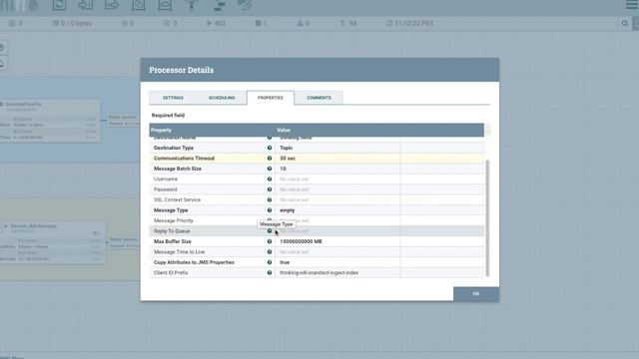
Task: Switch to the Scheduling tab
Action: click(222, 98)
